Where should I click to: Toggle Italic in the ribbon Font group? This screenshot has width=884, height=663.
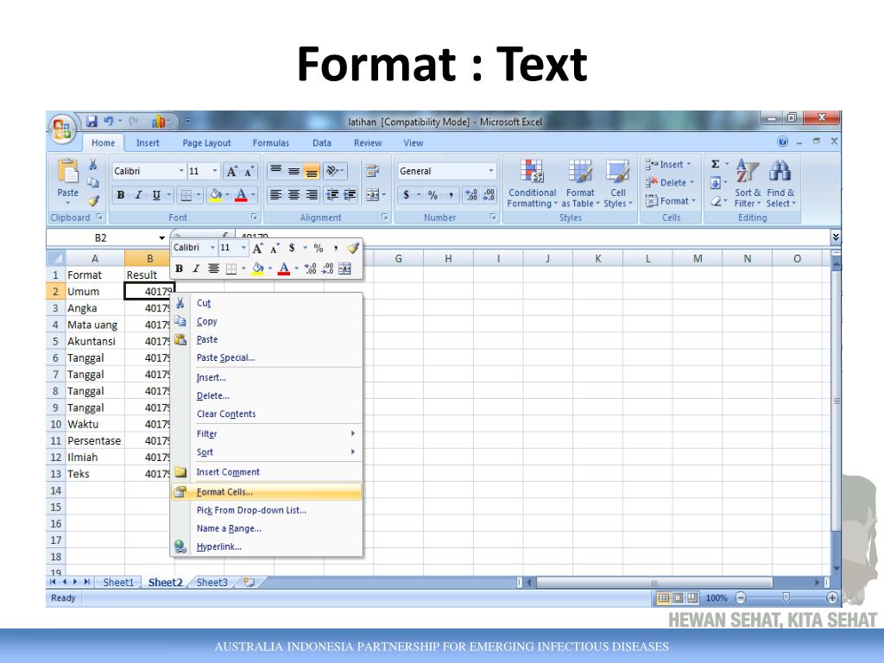(138, 195)
